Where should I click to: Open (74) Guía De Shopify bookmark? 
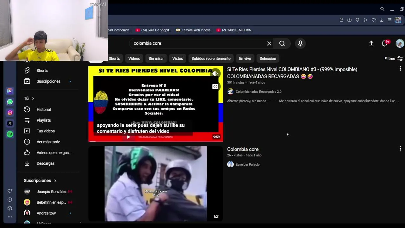153,30
